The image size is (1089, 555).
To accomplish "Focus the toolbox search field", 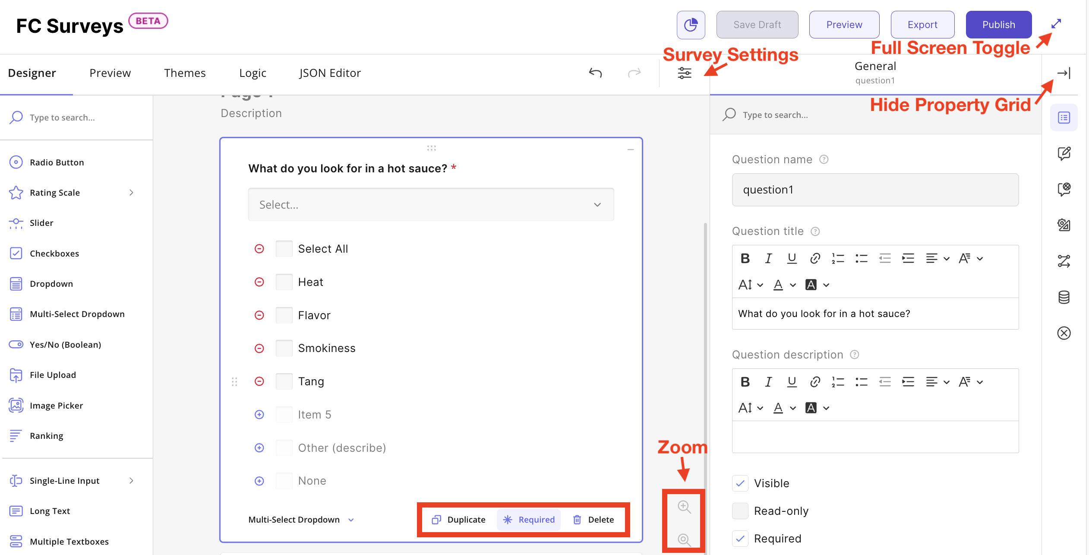I will 76,117.
